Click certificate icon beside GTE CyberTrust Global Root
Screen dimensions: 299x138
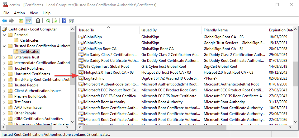click(81, 67)
